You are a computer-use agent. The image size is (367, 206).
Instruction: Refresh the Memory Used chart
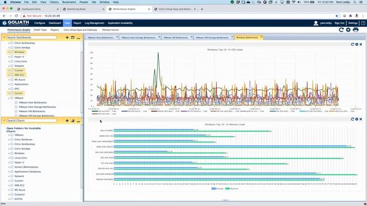352,119
